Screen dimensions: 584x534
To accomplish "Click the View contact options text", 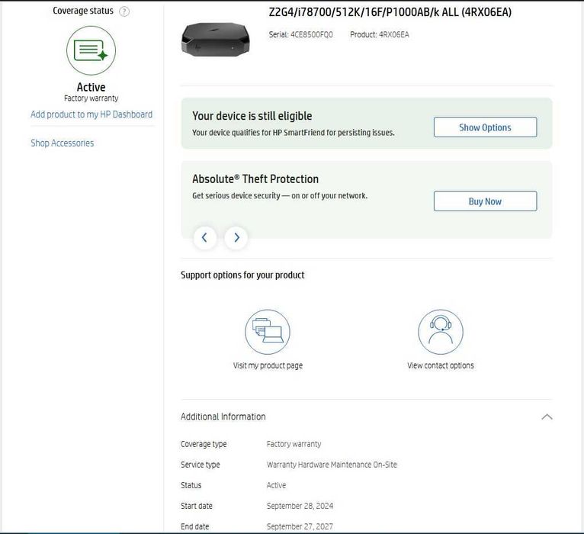I will pos(441,365).
